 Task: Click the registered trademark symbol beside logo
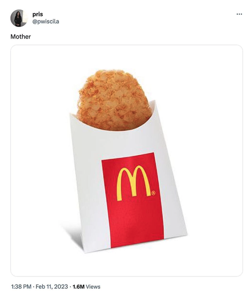(153, 193)
